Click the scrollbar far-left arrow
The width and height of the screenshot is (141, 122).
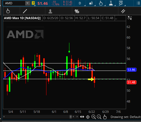coord(4,117)
